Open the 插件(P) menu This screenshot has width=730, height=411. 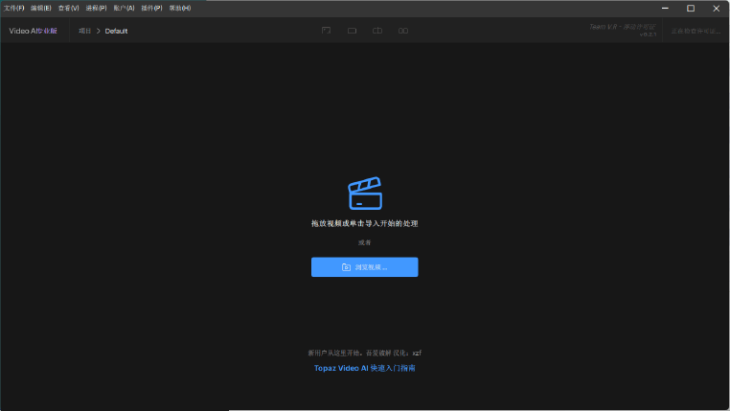coord(151,8)
